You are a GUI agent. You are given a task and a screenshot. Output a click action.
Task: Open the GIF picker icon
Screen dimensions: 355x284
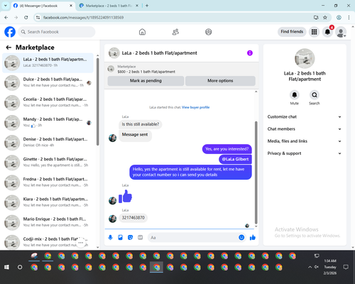141,237
